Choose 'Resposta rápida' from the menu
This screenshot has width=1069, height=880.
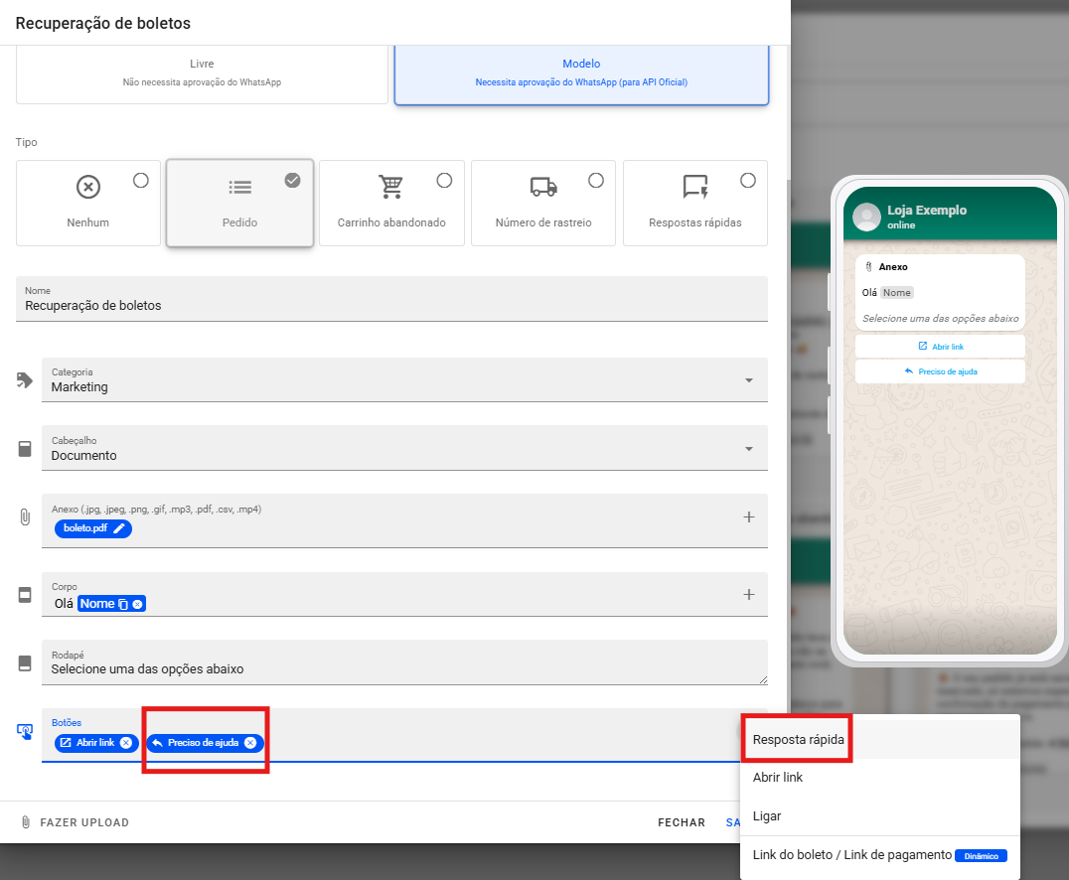click(x=799, y=739)
